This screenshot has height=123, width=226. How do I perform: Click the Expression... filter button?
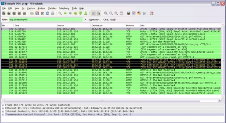tap(95, 20)
